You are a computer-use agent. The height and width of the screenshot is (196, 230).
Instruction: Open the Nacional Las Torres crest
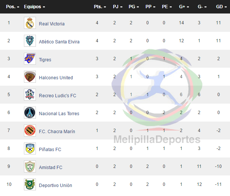pos(30,113)
